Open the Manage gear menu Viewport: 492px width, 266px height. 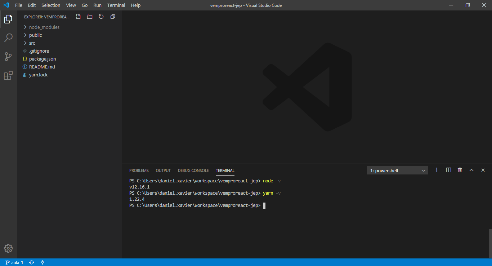point(8,248)
